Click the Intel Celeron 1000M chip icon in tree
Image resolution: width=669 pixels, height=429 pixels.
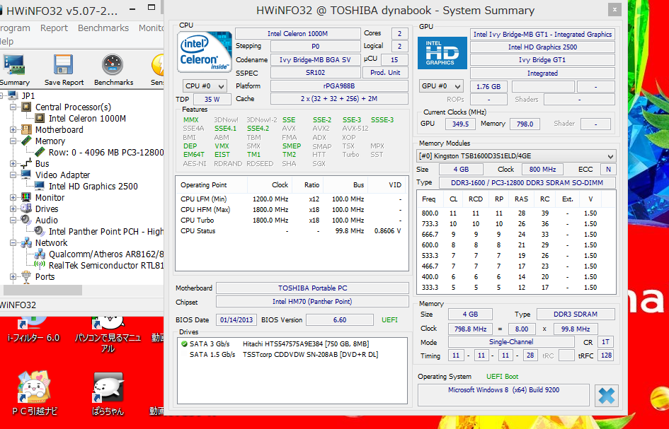coord(40,118)
